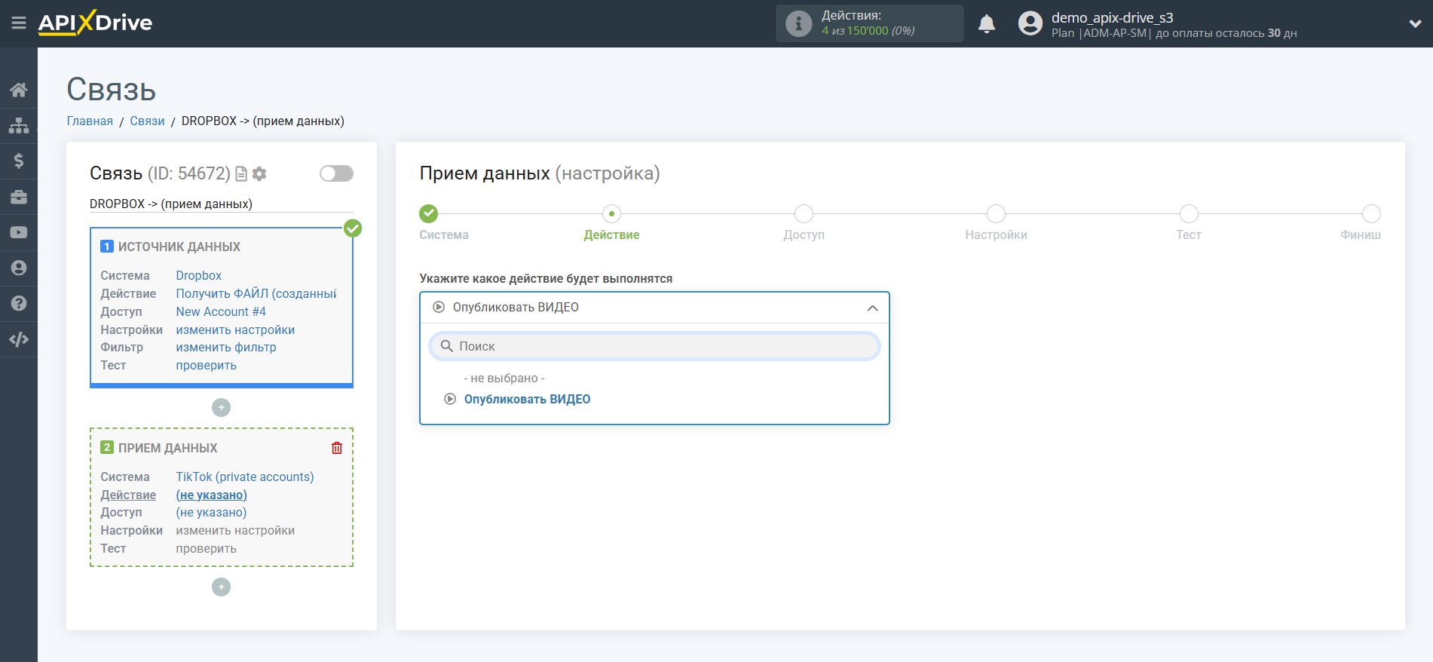The width and height of the screenshot is (1433, 662).
Task: Collapse the action dropdown 'Опубликовать ВИДЕО'
Action: (654, 308)
